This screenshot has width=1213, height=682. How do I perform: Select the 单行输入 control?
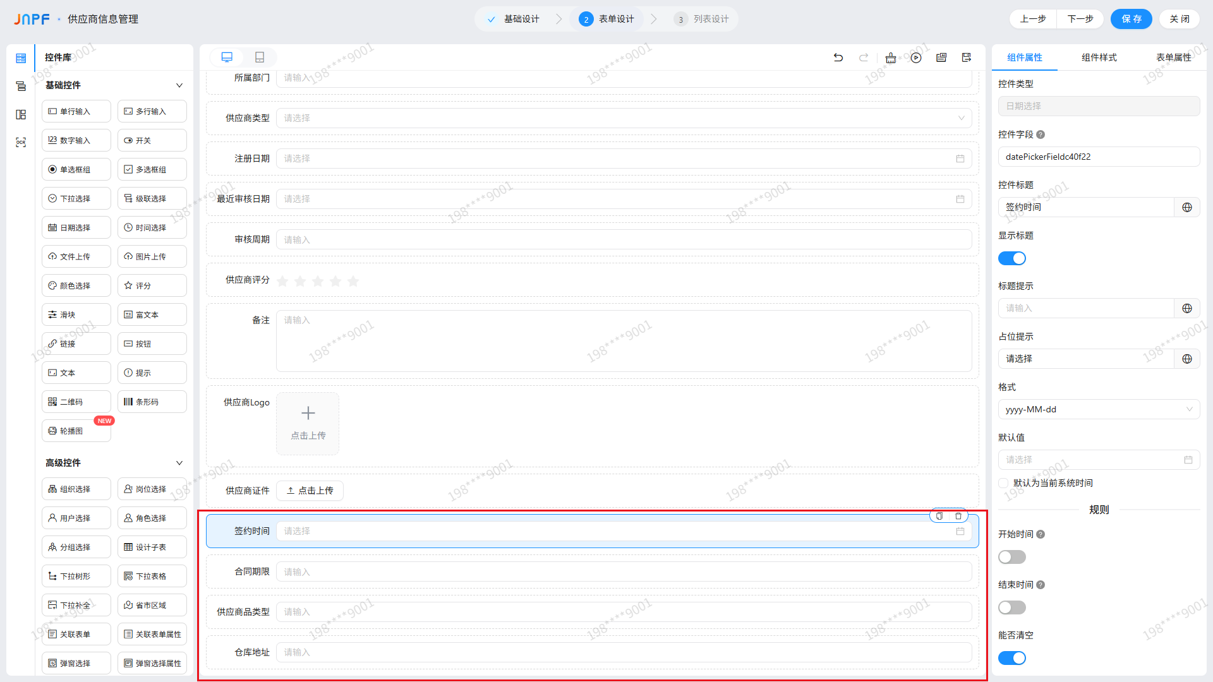point(76,111)
